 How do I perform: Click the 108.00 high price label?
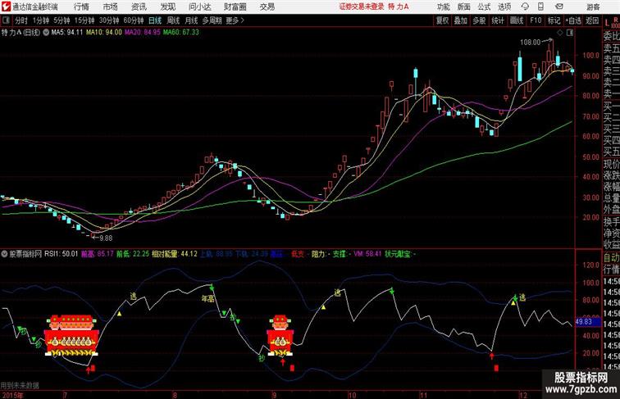pyautogui.click(x=530, y=43)
